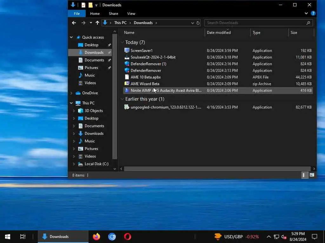Launch Chromium from the taskbar
The width and height of the screenshot is (325, 243).
pos(112,237)
